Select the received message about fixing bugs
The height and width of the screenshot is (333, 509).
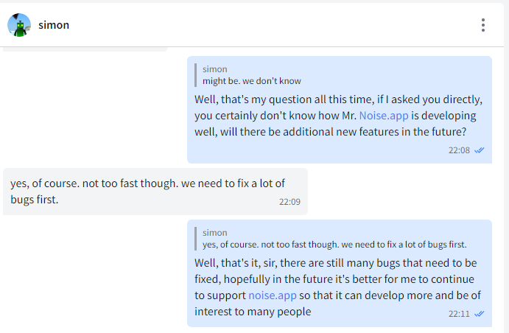pyautogui.click(x=155, y=192)
